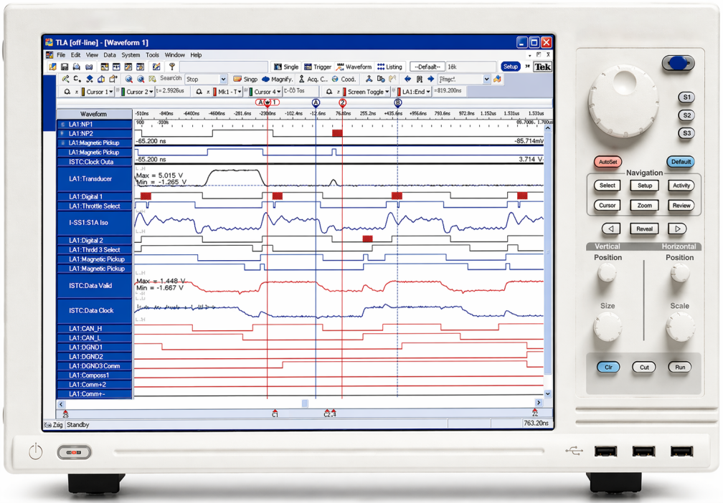The width and height of the screenshot is (723, 503).
Task: Open the View menu
Action: [x=93, y=54]
